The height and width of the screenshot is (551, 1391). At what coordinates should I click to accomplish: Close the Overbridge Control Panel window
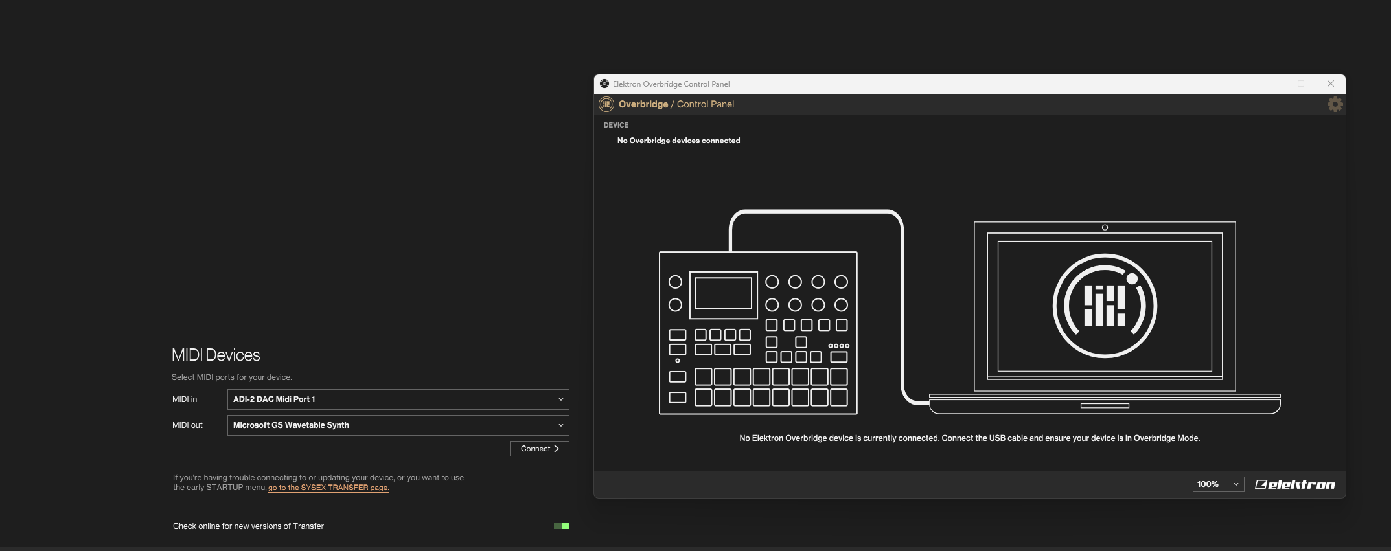(1331, 84)
